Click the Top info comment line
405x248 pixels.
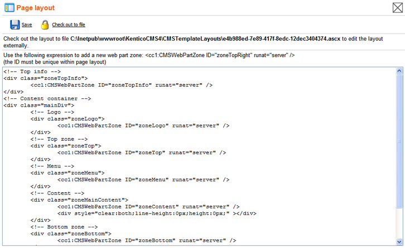[32, 71]
